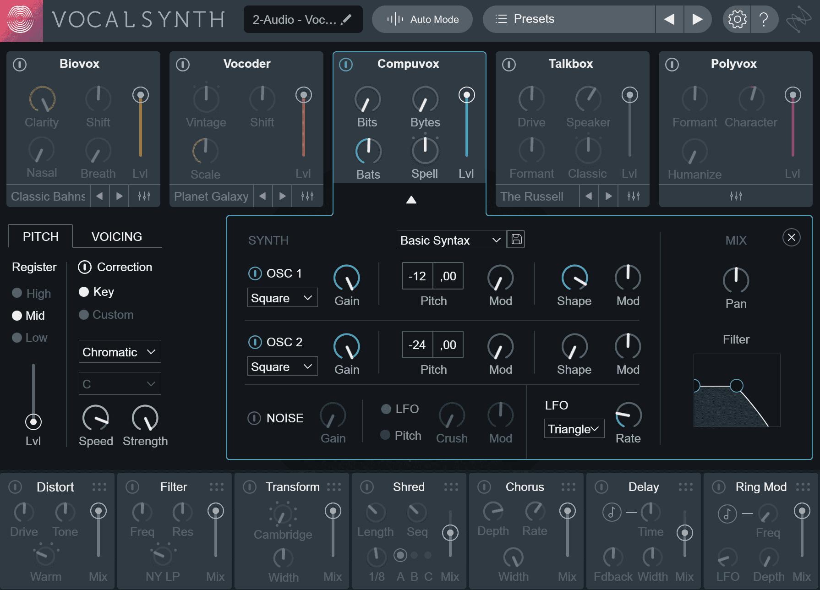Click the filter cutoff node on graph
This screenshot has height=590, width=820.
pyautogui.click(x=736, y=386)
